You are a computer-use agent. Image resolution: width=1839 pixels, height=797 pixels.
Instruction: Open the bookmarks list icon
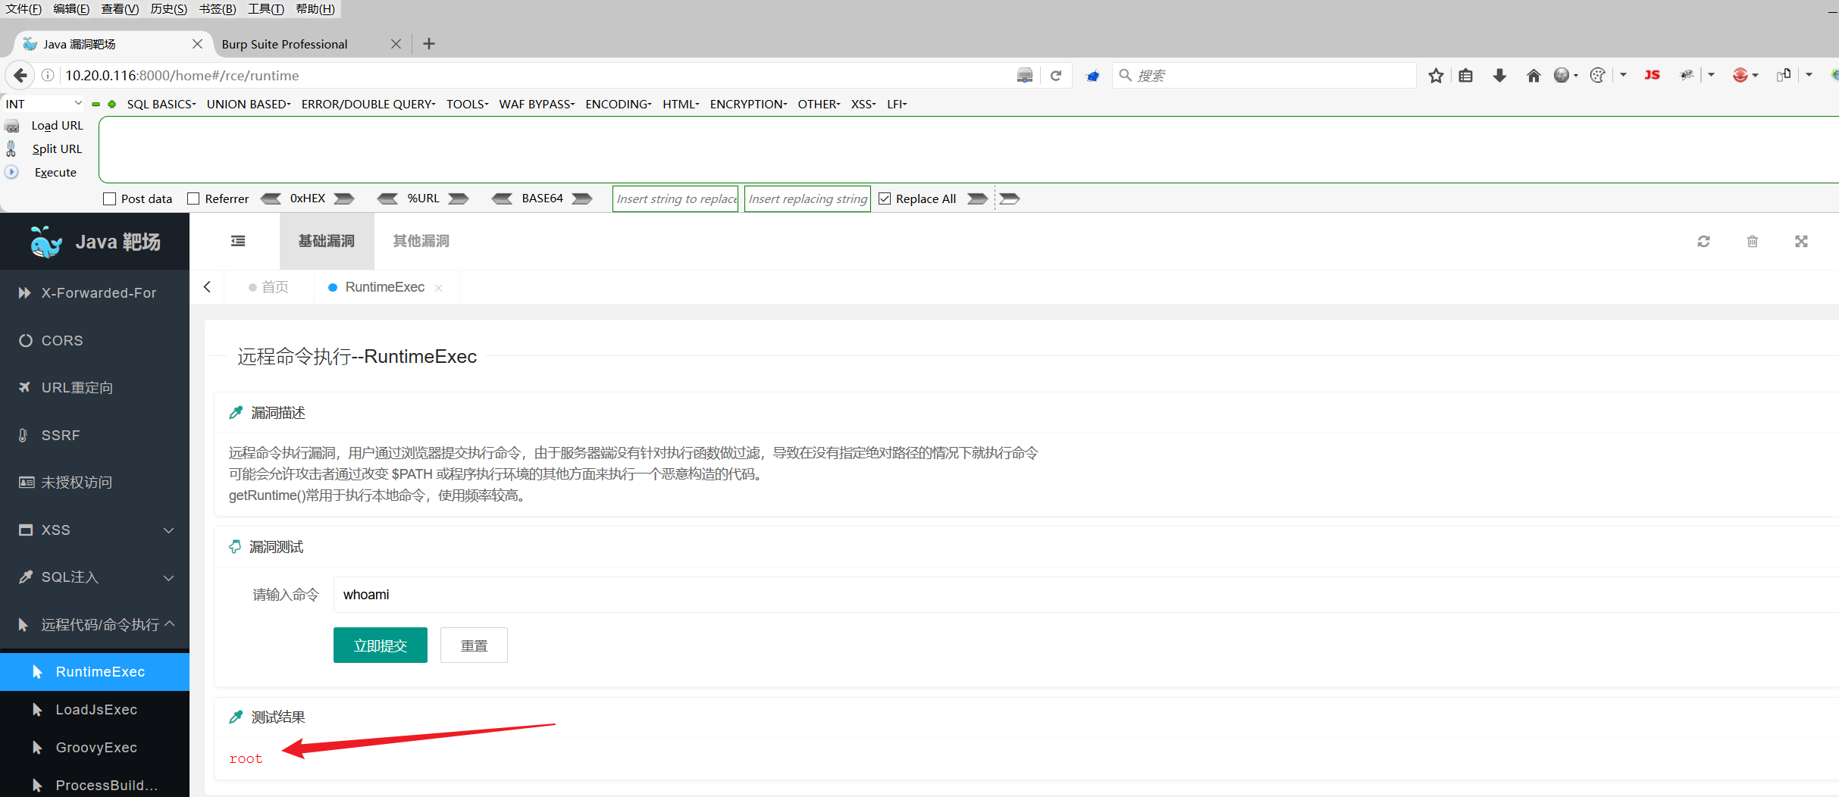click(1466, 75)
